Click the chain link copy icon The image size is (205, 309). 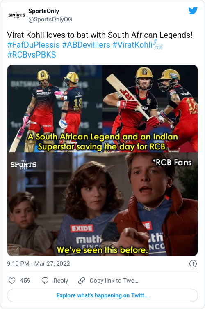pyautogui.click(x=82, y=281)
